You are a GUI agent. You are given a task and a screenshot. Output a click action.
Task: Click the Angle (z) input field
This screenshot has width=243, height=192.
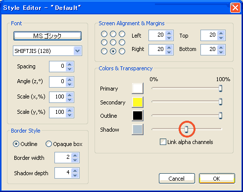coord(57,82)
